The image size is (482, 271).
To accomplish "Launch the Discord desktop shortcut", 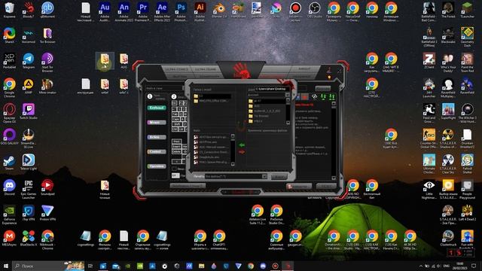I will 9,187.
